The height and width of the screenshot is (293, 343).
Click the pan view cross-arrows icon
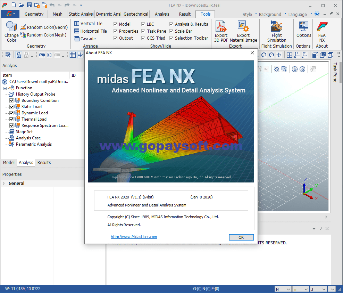point(279,55)
